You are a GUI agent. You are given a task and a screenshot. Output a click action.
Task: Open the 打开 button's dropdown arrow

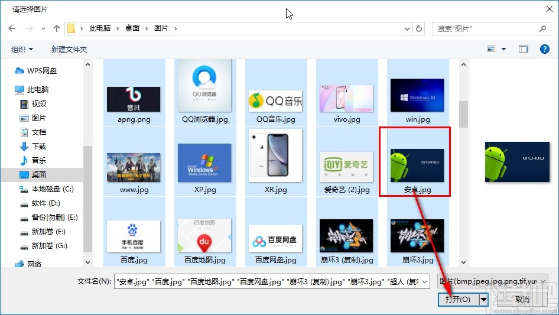[483, 299]
